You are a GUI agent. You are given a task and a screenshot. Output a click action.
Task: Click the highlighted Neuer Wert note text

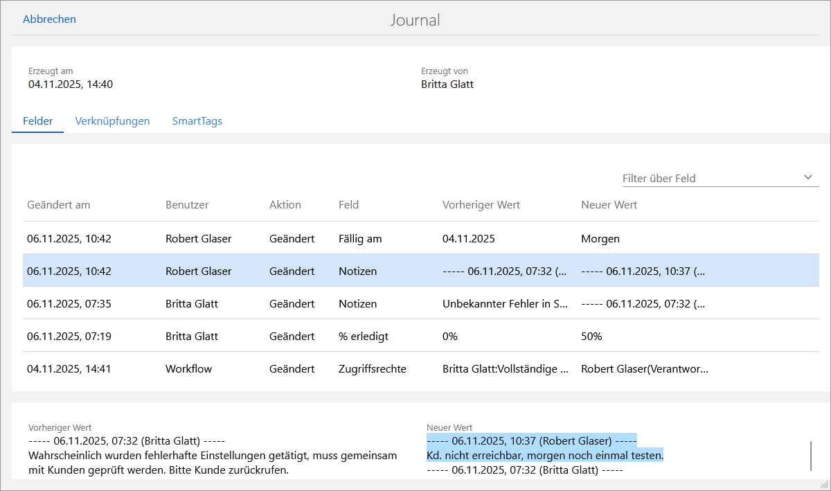point(545,456)
